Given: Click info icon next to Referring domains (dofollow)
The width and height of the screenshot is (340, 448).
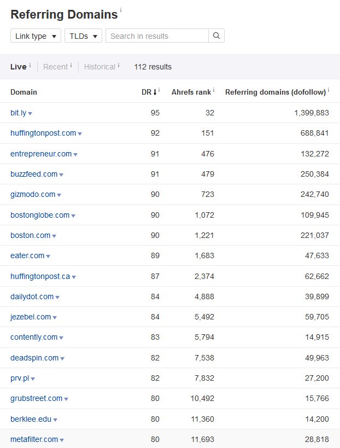Looking at the screenshot, I should 329,90.
